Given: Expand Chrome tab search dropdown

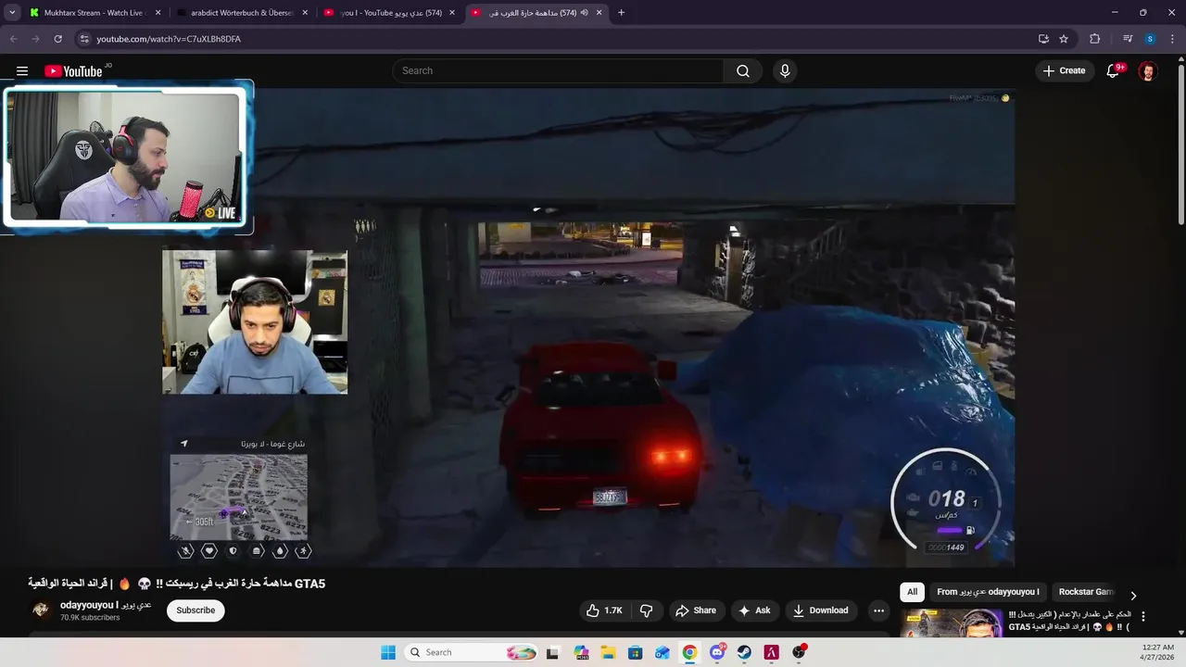Looking at the screenshot, I should tap(12, 13).
